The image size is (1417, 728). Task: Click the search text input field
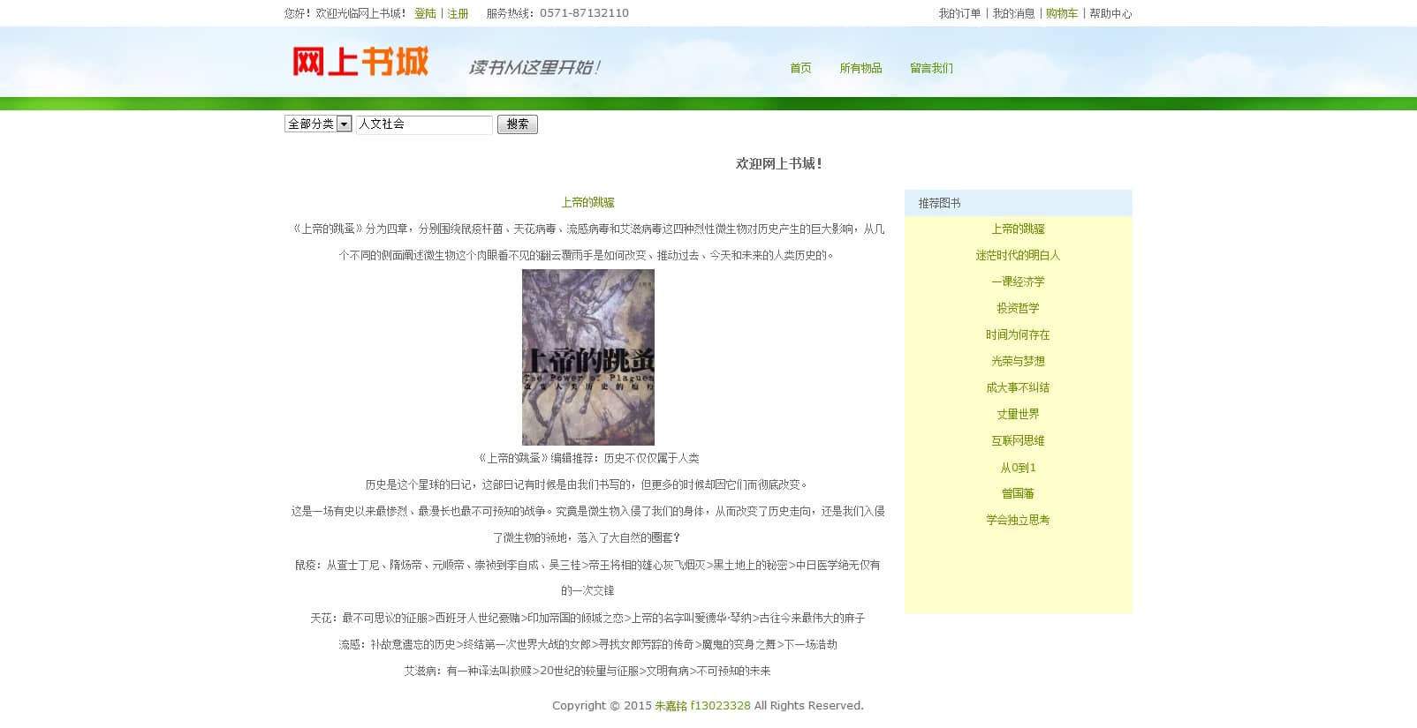pyautogui.click(x=424, y=124)
